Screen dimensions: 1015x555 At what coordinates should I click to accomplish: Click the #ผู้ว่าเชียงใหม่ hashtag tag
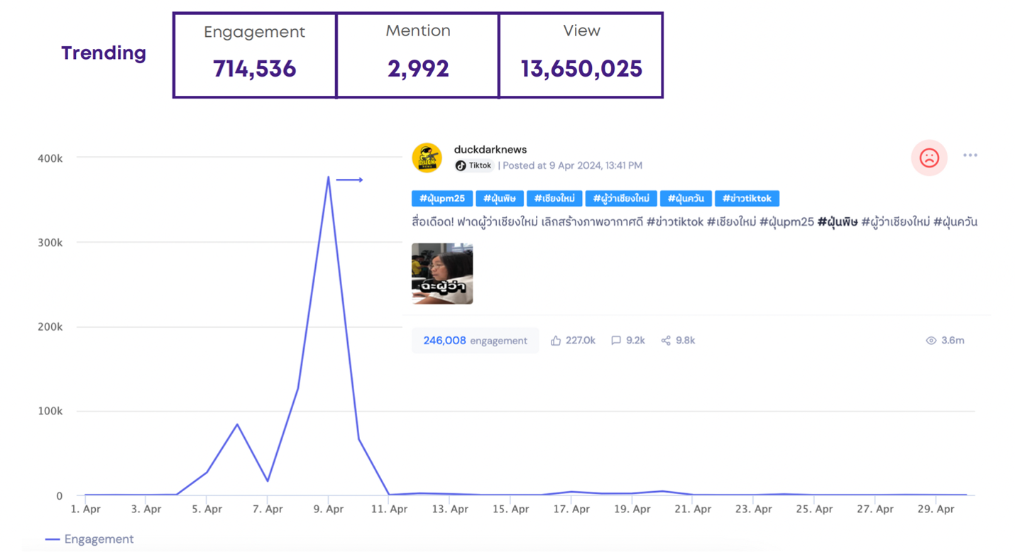coord(620,199)
